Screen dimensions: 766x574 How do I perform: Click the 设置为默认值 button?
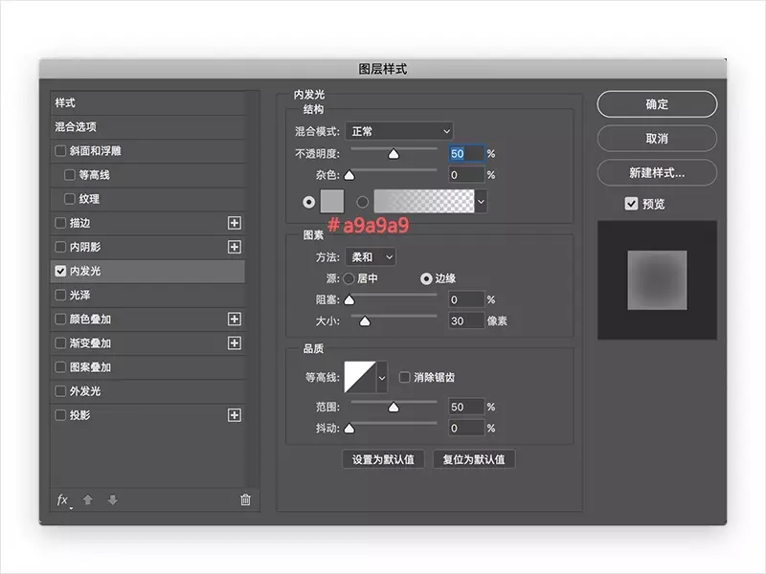tap(383, 459)
